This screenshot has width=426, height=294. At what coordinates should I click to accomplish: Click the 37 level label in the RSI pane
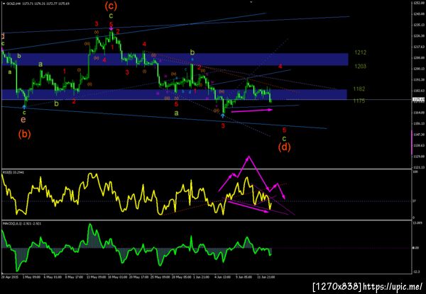coord(414,201)
